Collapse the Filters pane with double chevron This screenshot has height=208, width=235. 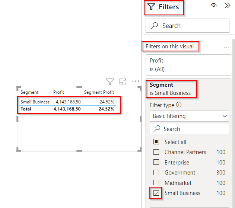(227, 6)
